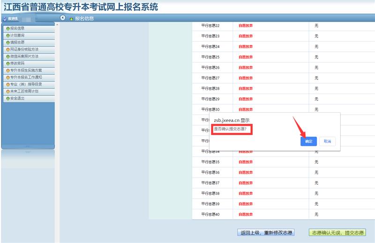
Task: Collapse the left sidebar with the arrow icon
Action: (x=63, y=18)
